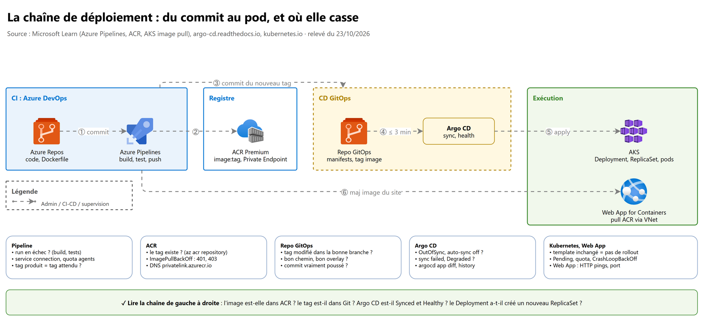705x322 pixels.
Task: Click the 'pull ACR via VNet' caption
Action: 634,220
